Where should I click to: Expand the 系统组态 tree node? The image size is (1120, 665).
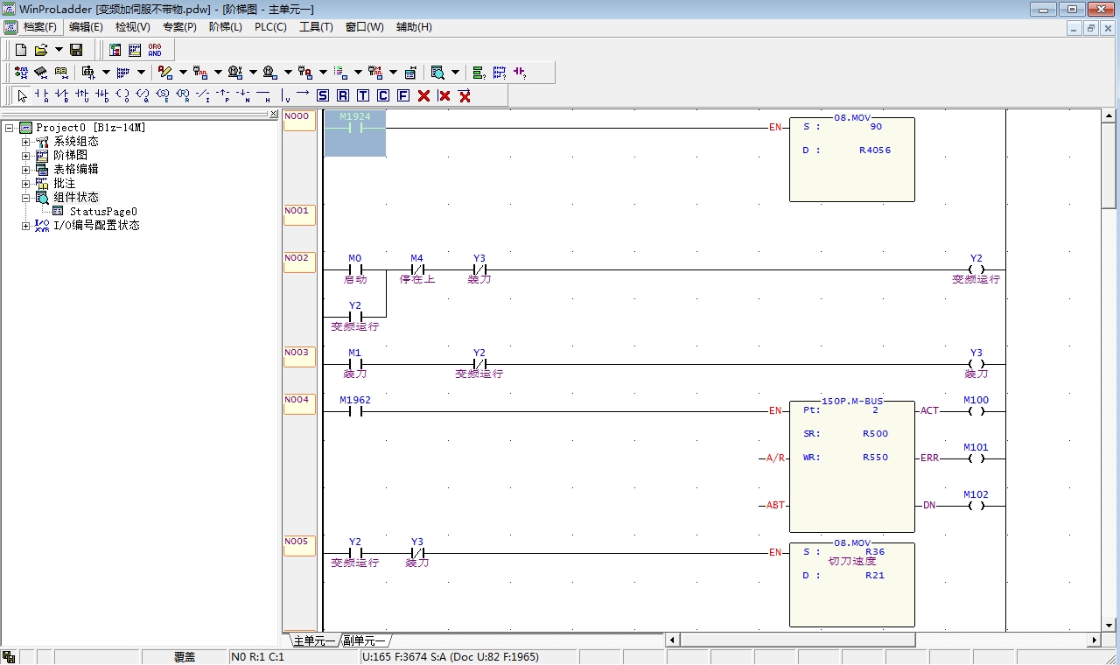tap(26, 142)
